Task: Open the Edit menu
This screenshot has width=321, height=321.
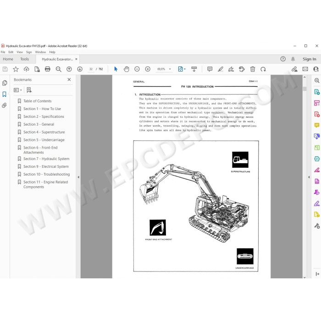Action: 11,52
